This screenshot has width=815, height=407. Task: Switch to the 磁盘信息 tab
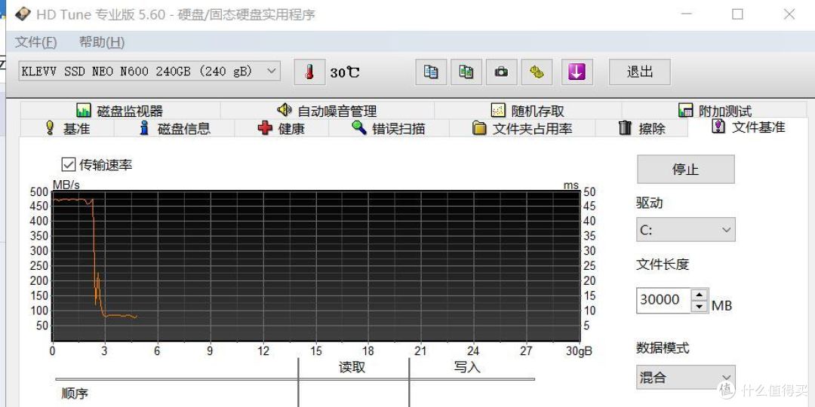click(174, 128)
